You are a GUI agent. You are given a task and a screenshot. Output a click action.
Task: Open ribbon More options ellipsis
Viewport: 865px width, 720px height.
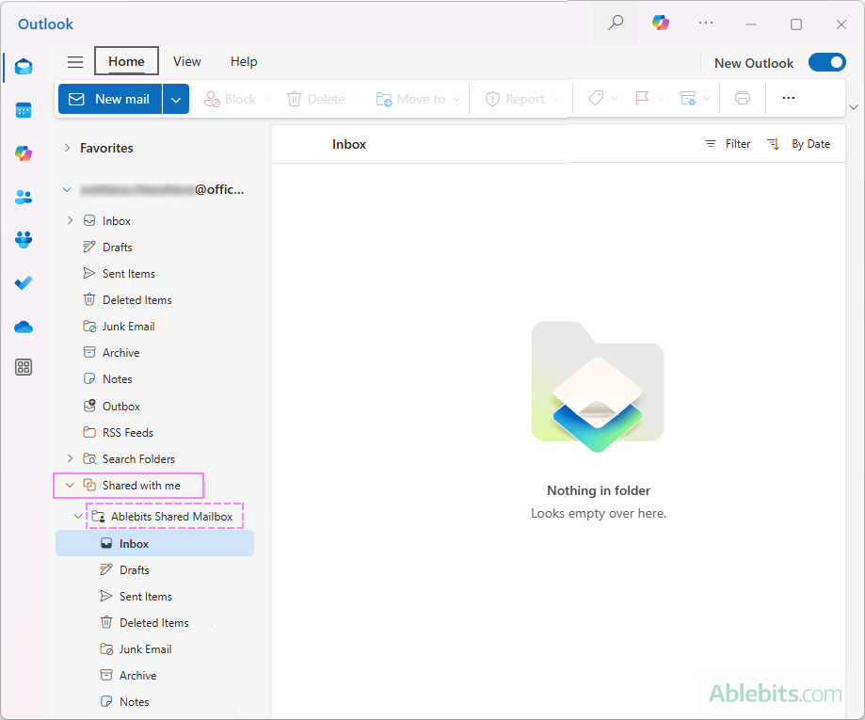pyautogui.click(x=789, y=98)
